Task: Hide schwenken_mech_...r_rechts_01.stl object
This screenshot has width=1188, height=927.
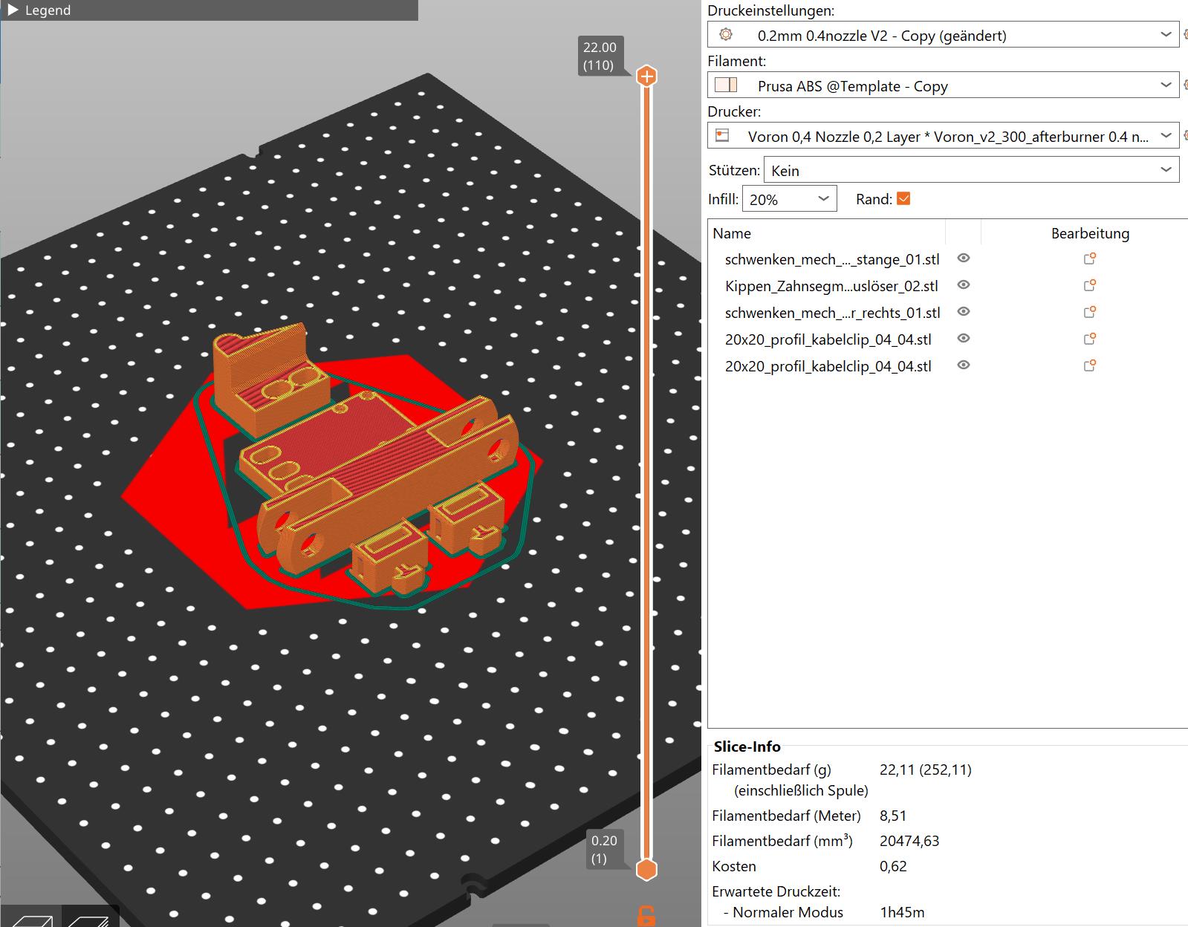Action: (x=964, y=311)
